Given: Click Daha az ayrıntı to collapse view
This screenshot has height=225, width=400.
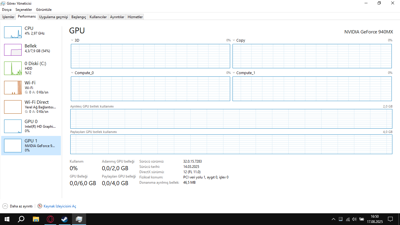Looking at the screenshot, I should 18,206.
